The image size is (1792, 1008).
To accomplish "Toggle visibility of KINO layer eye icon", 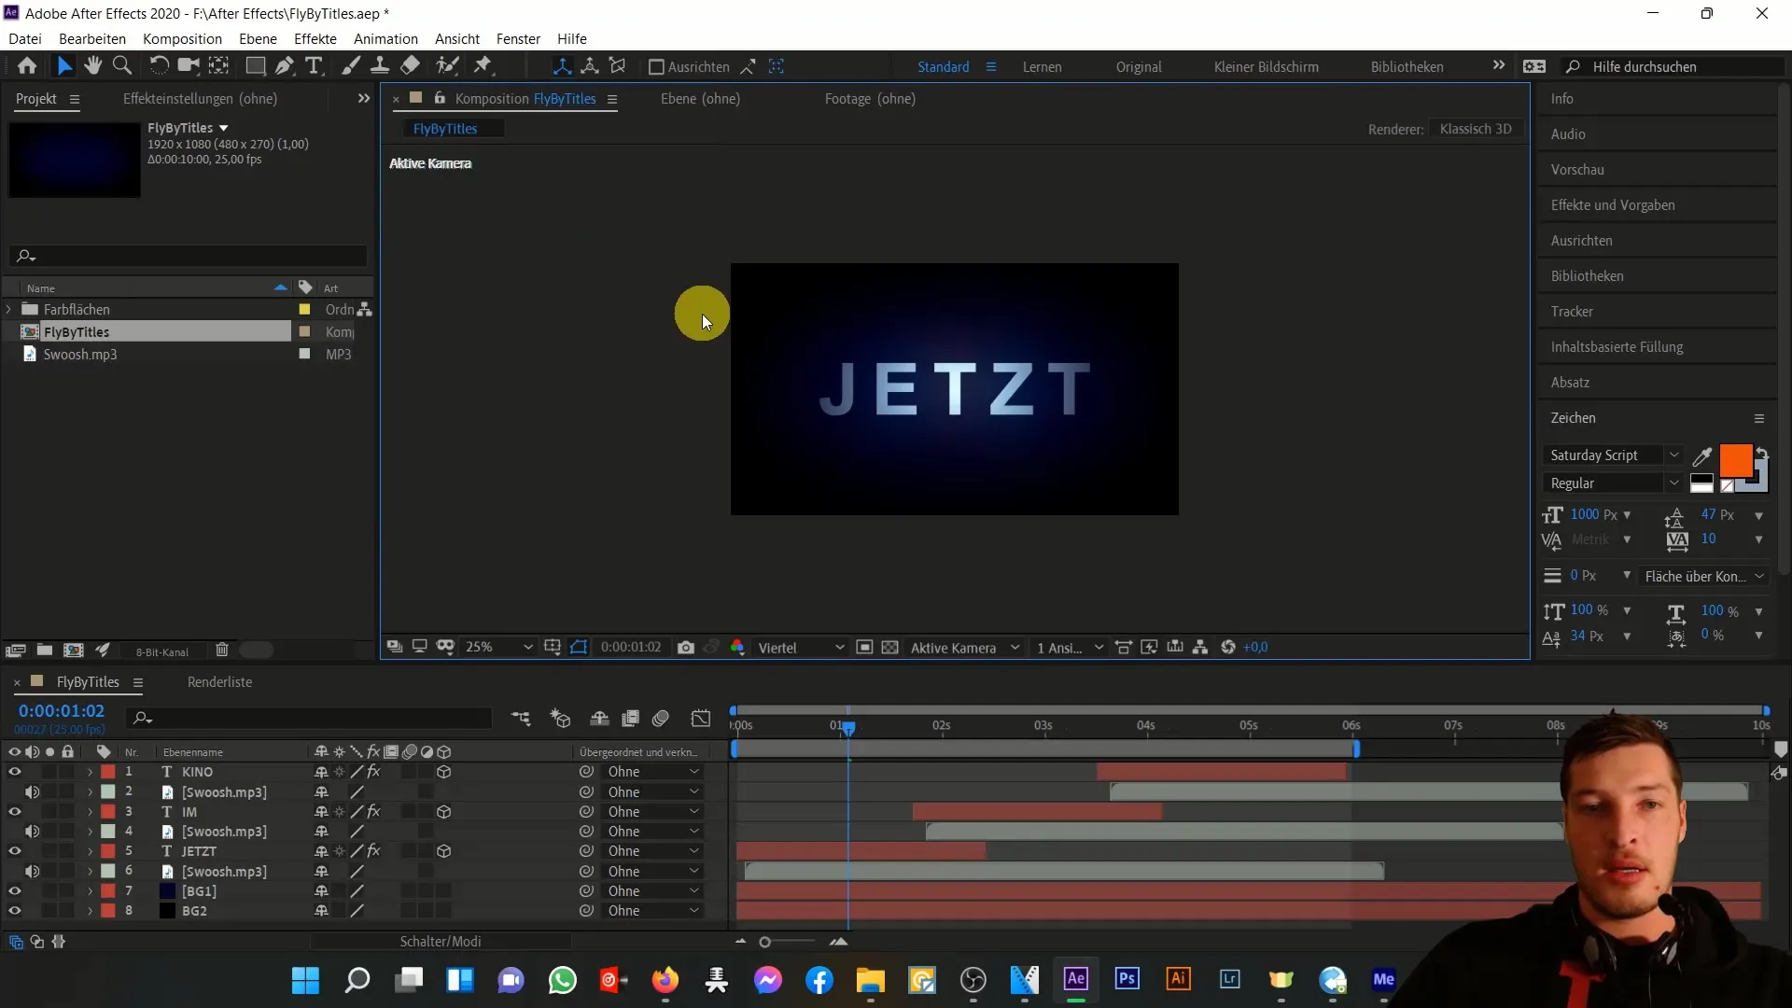I will coord(15,772).
